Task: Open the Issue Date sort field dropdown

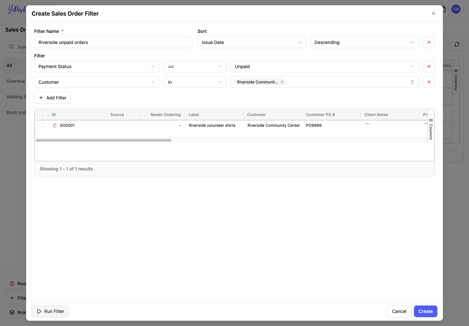Action: 252,42
